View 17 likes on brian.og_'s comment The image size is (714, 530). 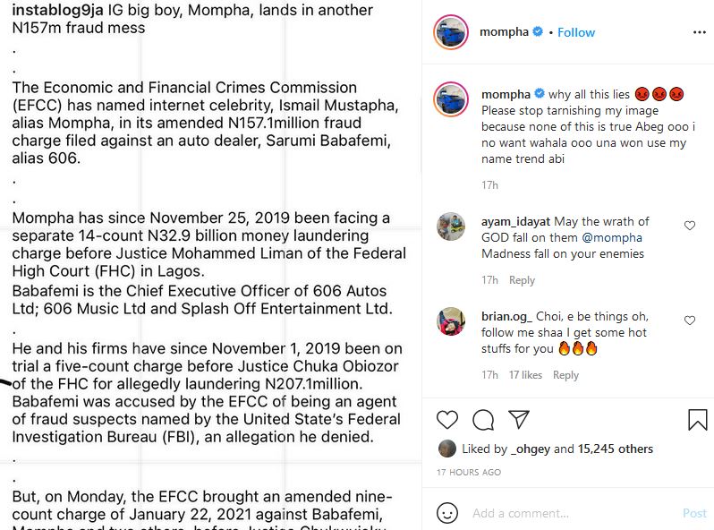click(526, 375)
